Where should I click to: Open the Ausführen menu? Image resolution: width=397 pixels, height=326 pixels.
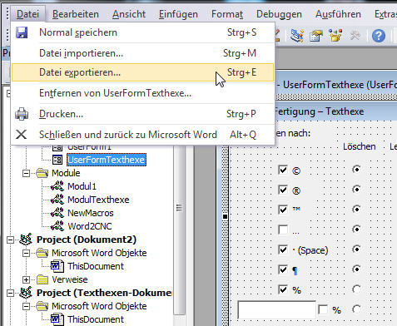[338, 14]
